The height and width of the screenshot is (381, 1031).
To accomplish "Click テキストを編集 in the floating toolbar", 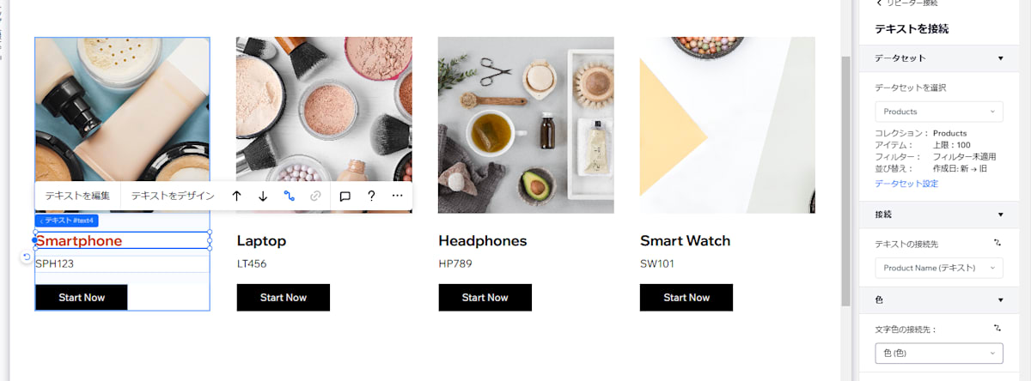I will point(77,196).
